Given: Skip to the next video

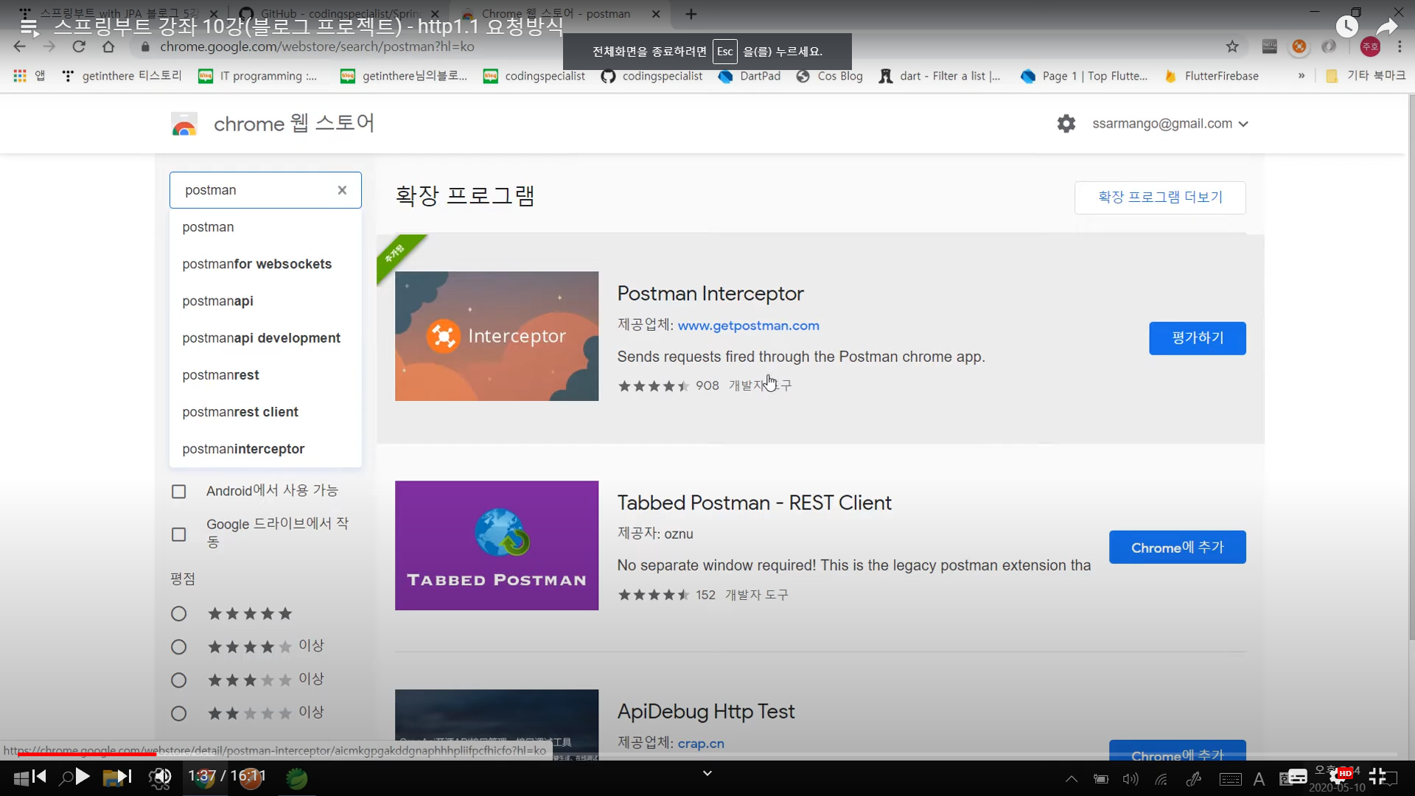Looking at the screenshot, I should pos(125,776).
